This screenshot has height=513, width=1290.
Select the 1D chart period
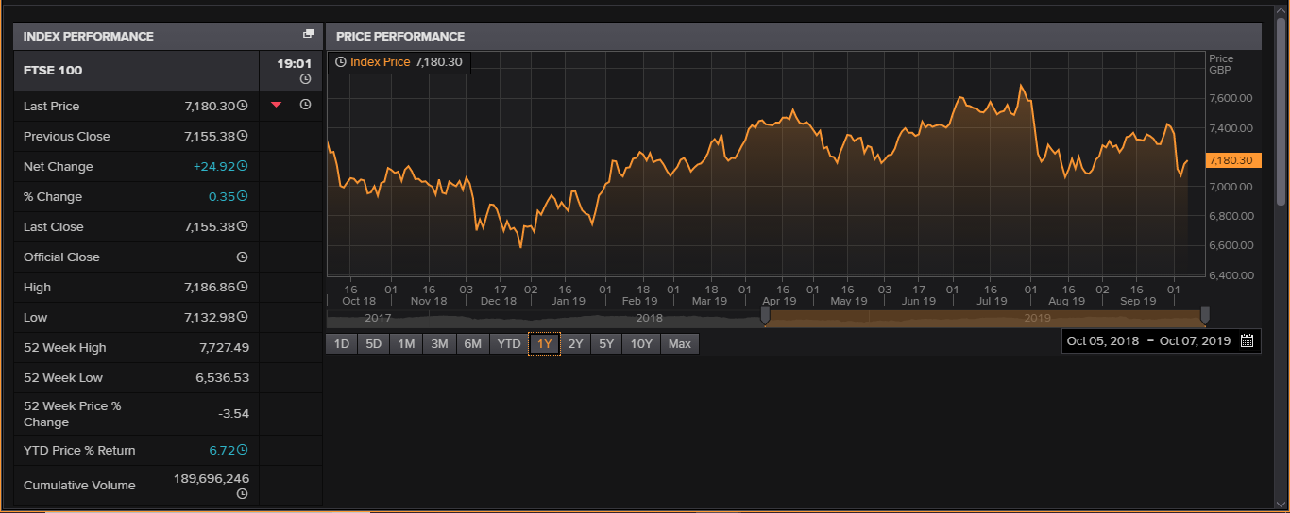pos(342,344)
